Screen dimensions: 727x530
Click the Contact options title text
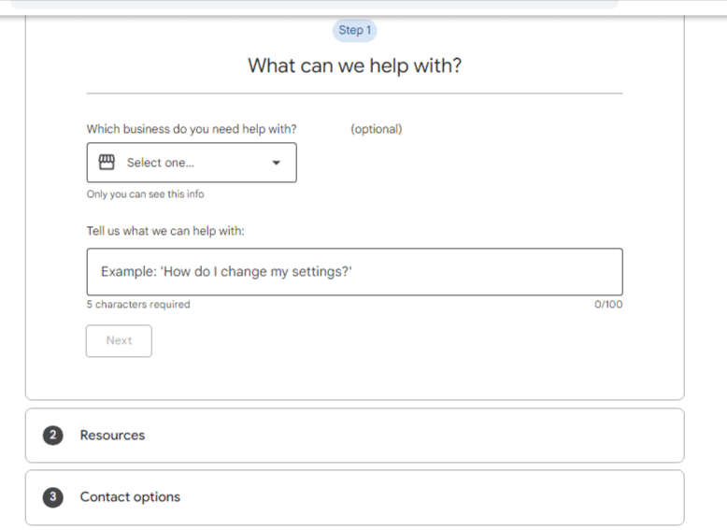pyautogui.click(x=130, y=497)
